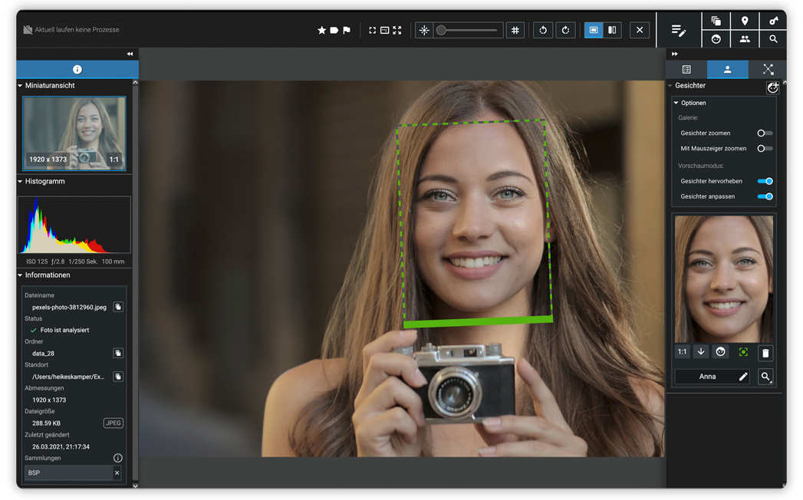The height and width of the screenshot is (500, 803).
Task: Rotate the photo clockwise
Action: 565,30
